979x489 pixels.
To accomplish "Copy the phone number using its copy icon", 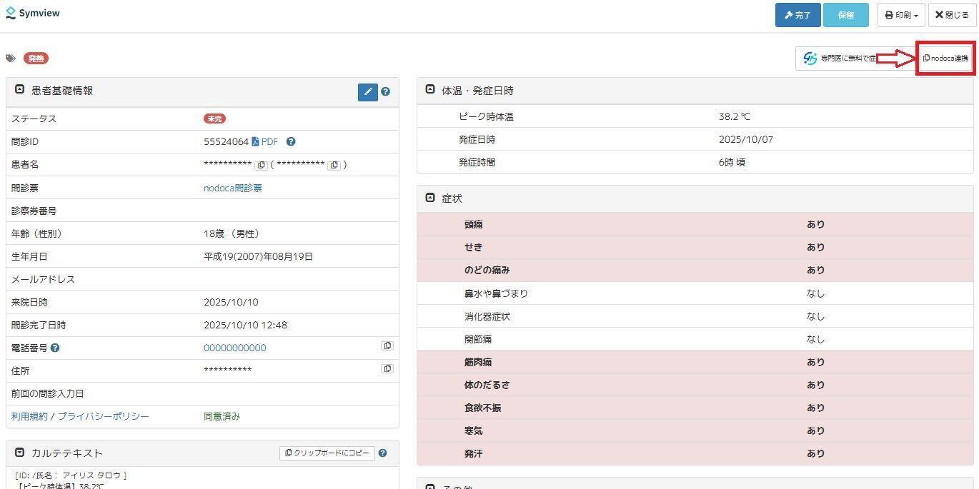I will [x=387, y=346].
